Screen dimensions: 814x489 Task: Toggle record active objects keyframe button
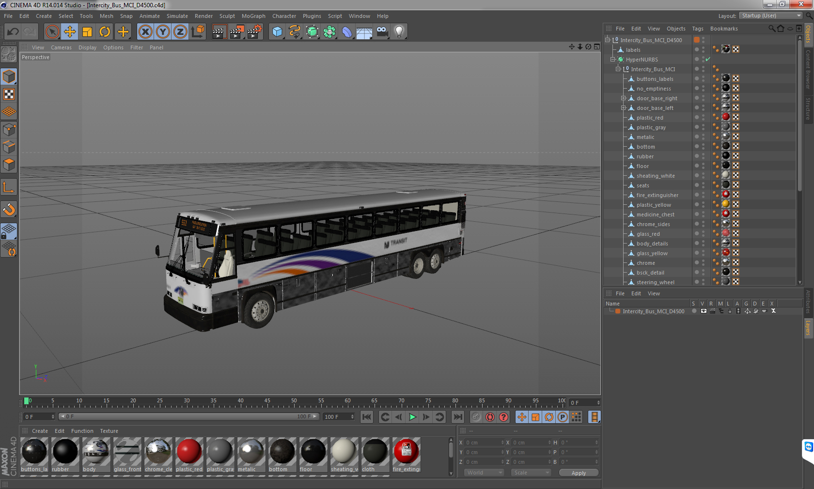point(476,417)
